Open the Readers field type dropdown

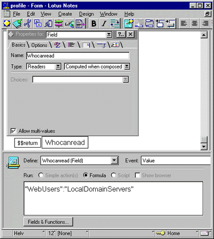tap(58, 67)
